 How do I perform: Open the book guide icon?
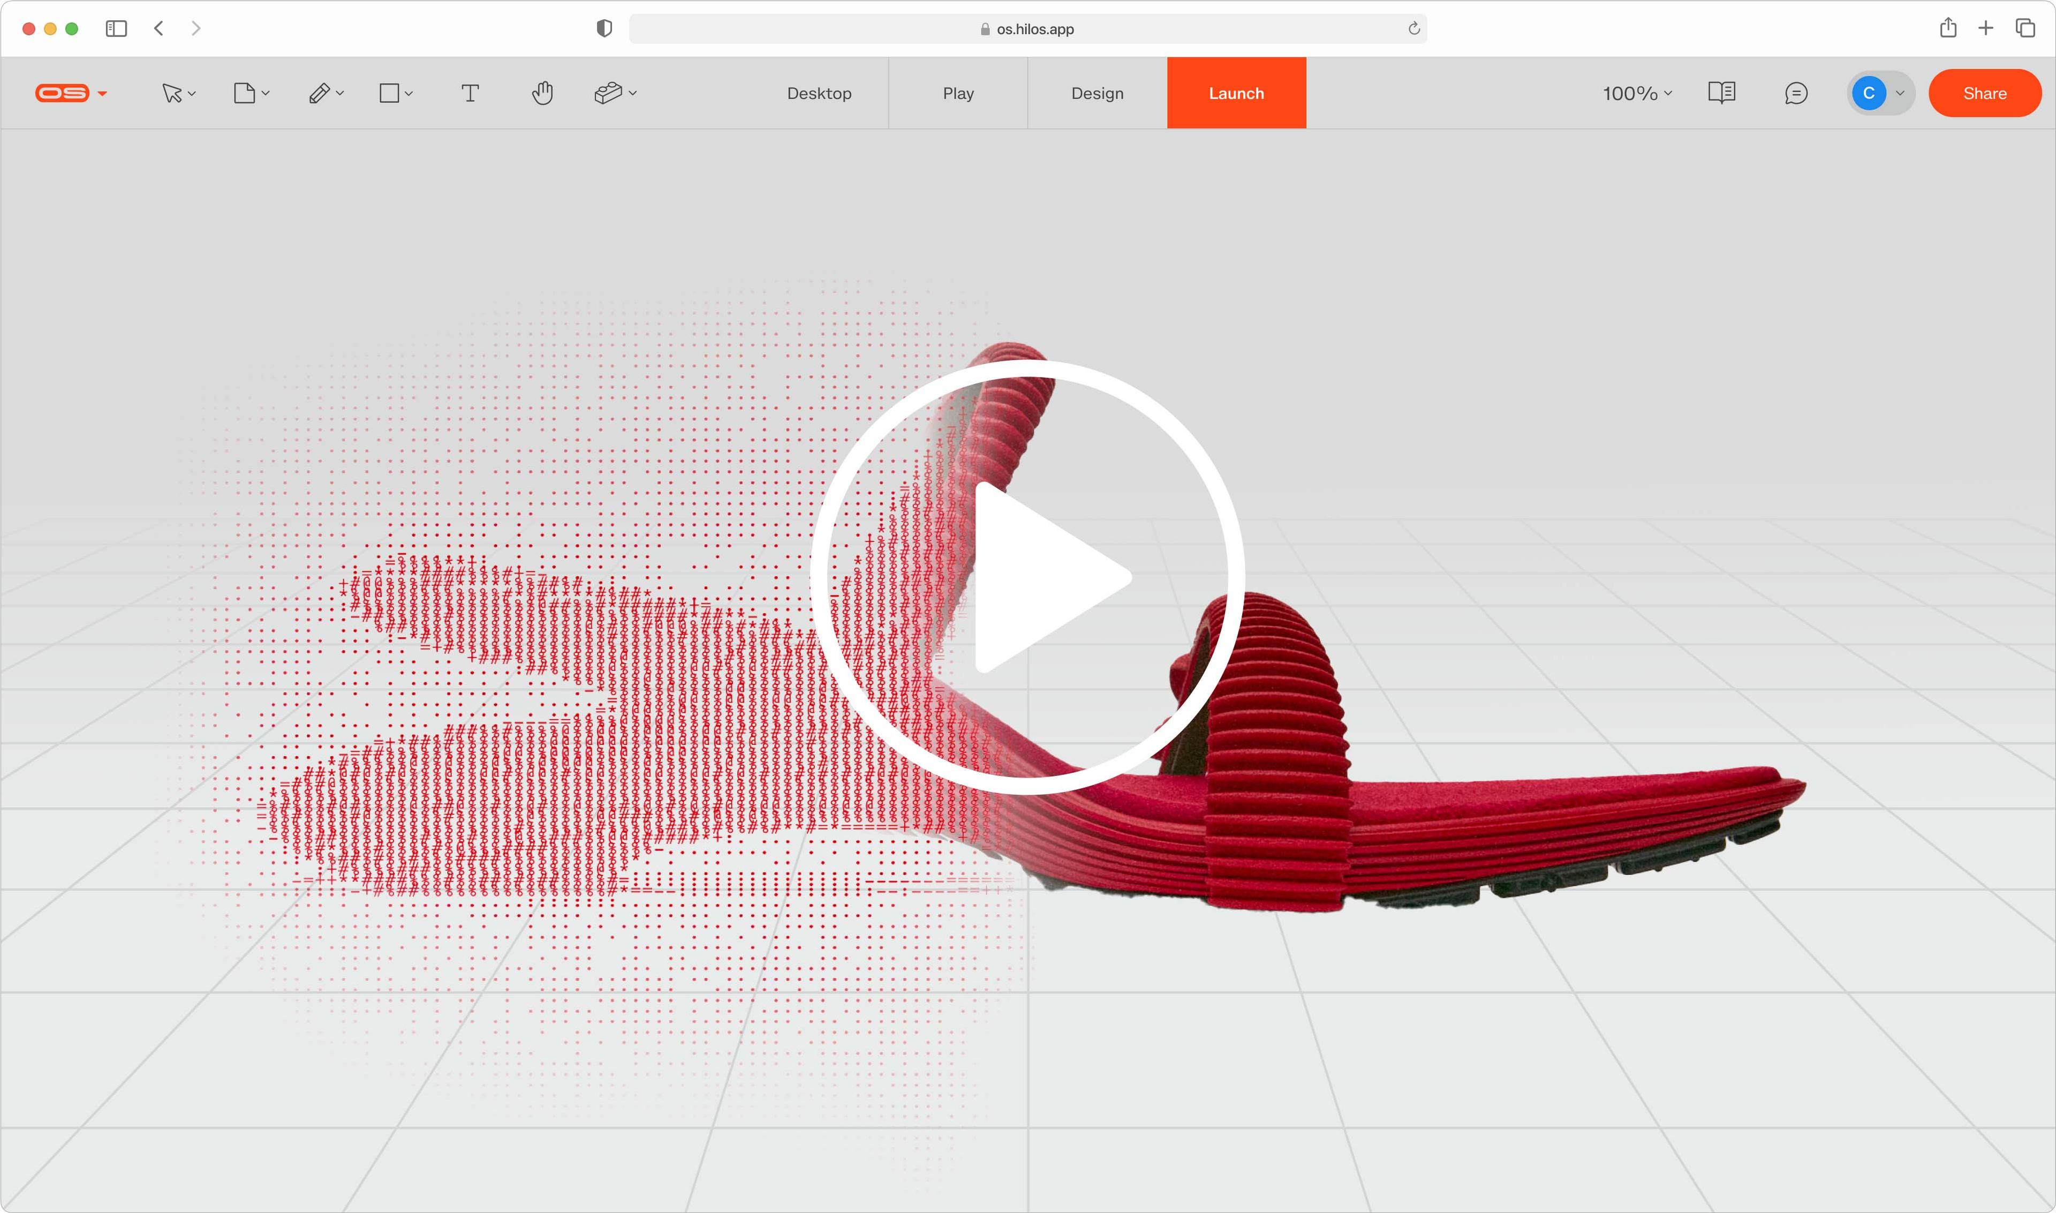pyautogui.click(x=1722, y=92)
